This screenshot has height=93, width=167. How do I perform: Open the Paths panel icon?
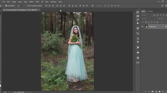(x=138, y=63)
